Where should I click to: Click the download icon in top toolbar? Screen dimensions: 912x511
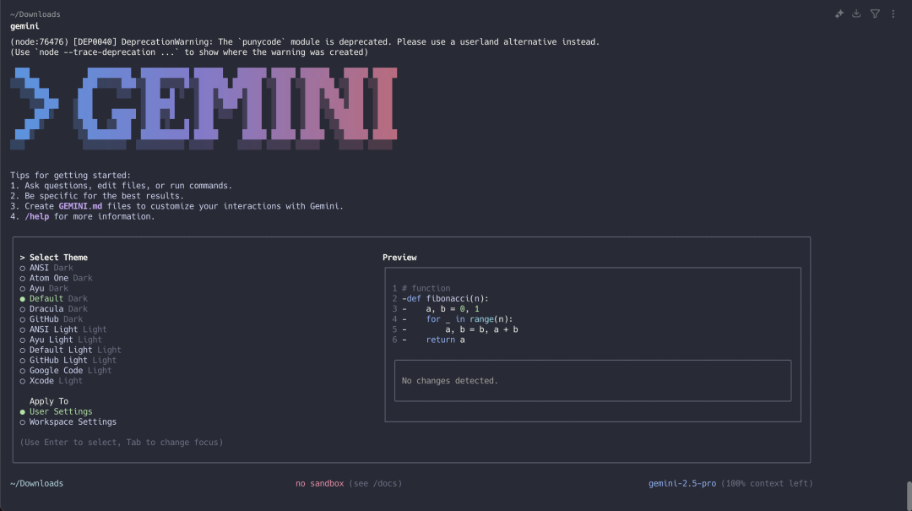(856, 14)
